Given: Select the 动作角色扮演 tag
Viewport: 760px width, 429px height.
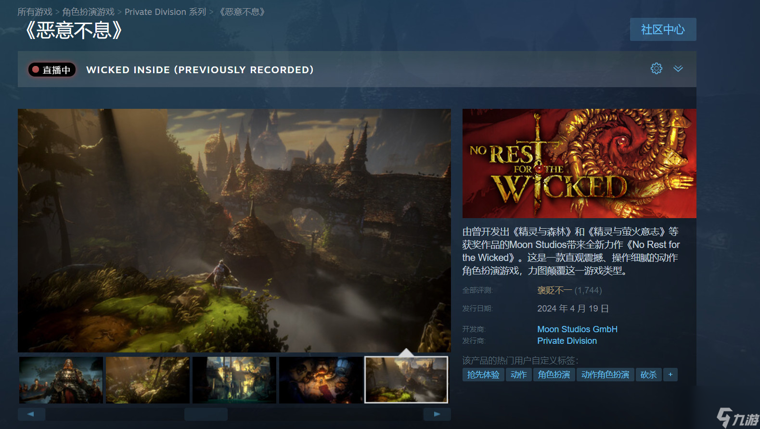Looking at the screenshot, I should point(605,375).
